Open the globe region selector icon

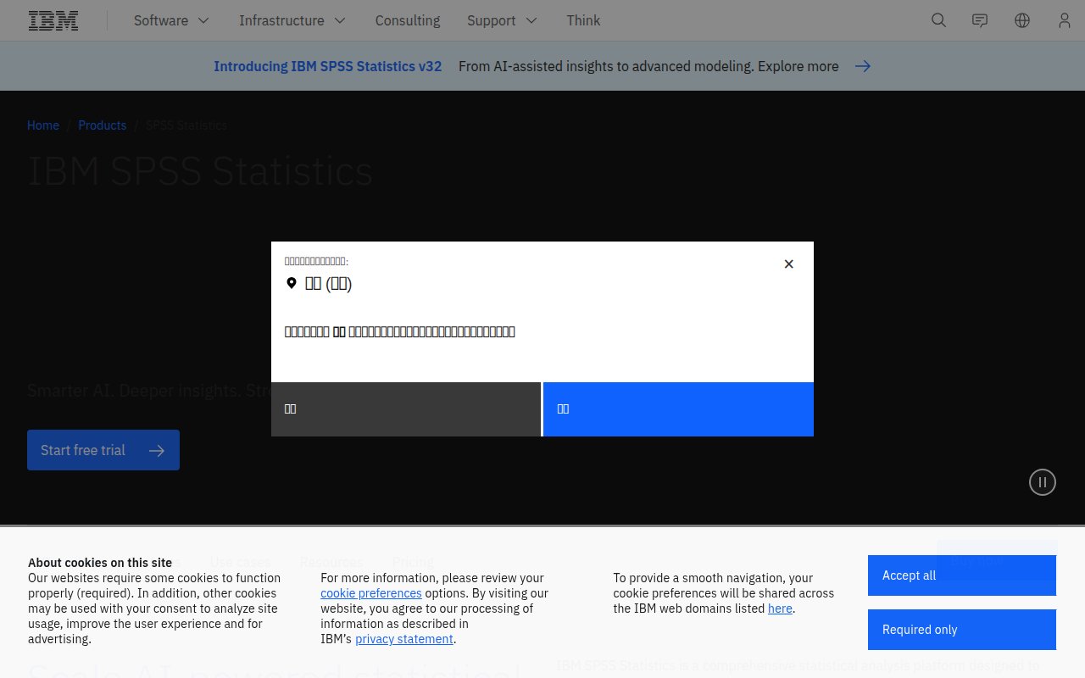1022,20
